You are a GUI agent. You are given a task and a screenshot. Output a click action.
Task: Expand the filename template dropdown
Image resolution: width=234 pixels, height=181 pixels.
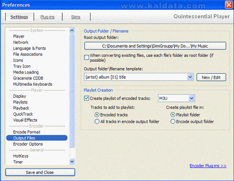[190, 77]
